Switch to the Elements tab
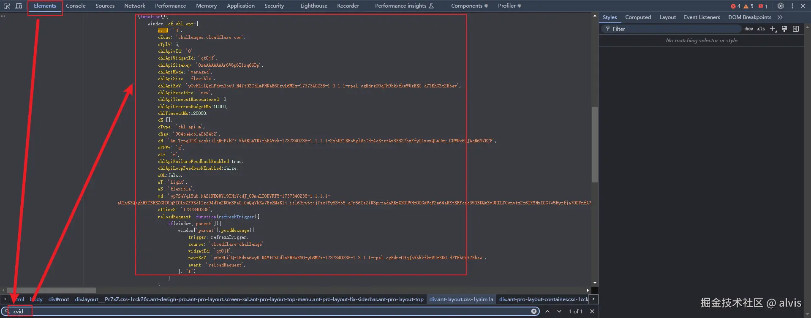811x318 pixels. (x=45, y=6)
